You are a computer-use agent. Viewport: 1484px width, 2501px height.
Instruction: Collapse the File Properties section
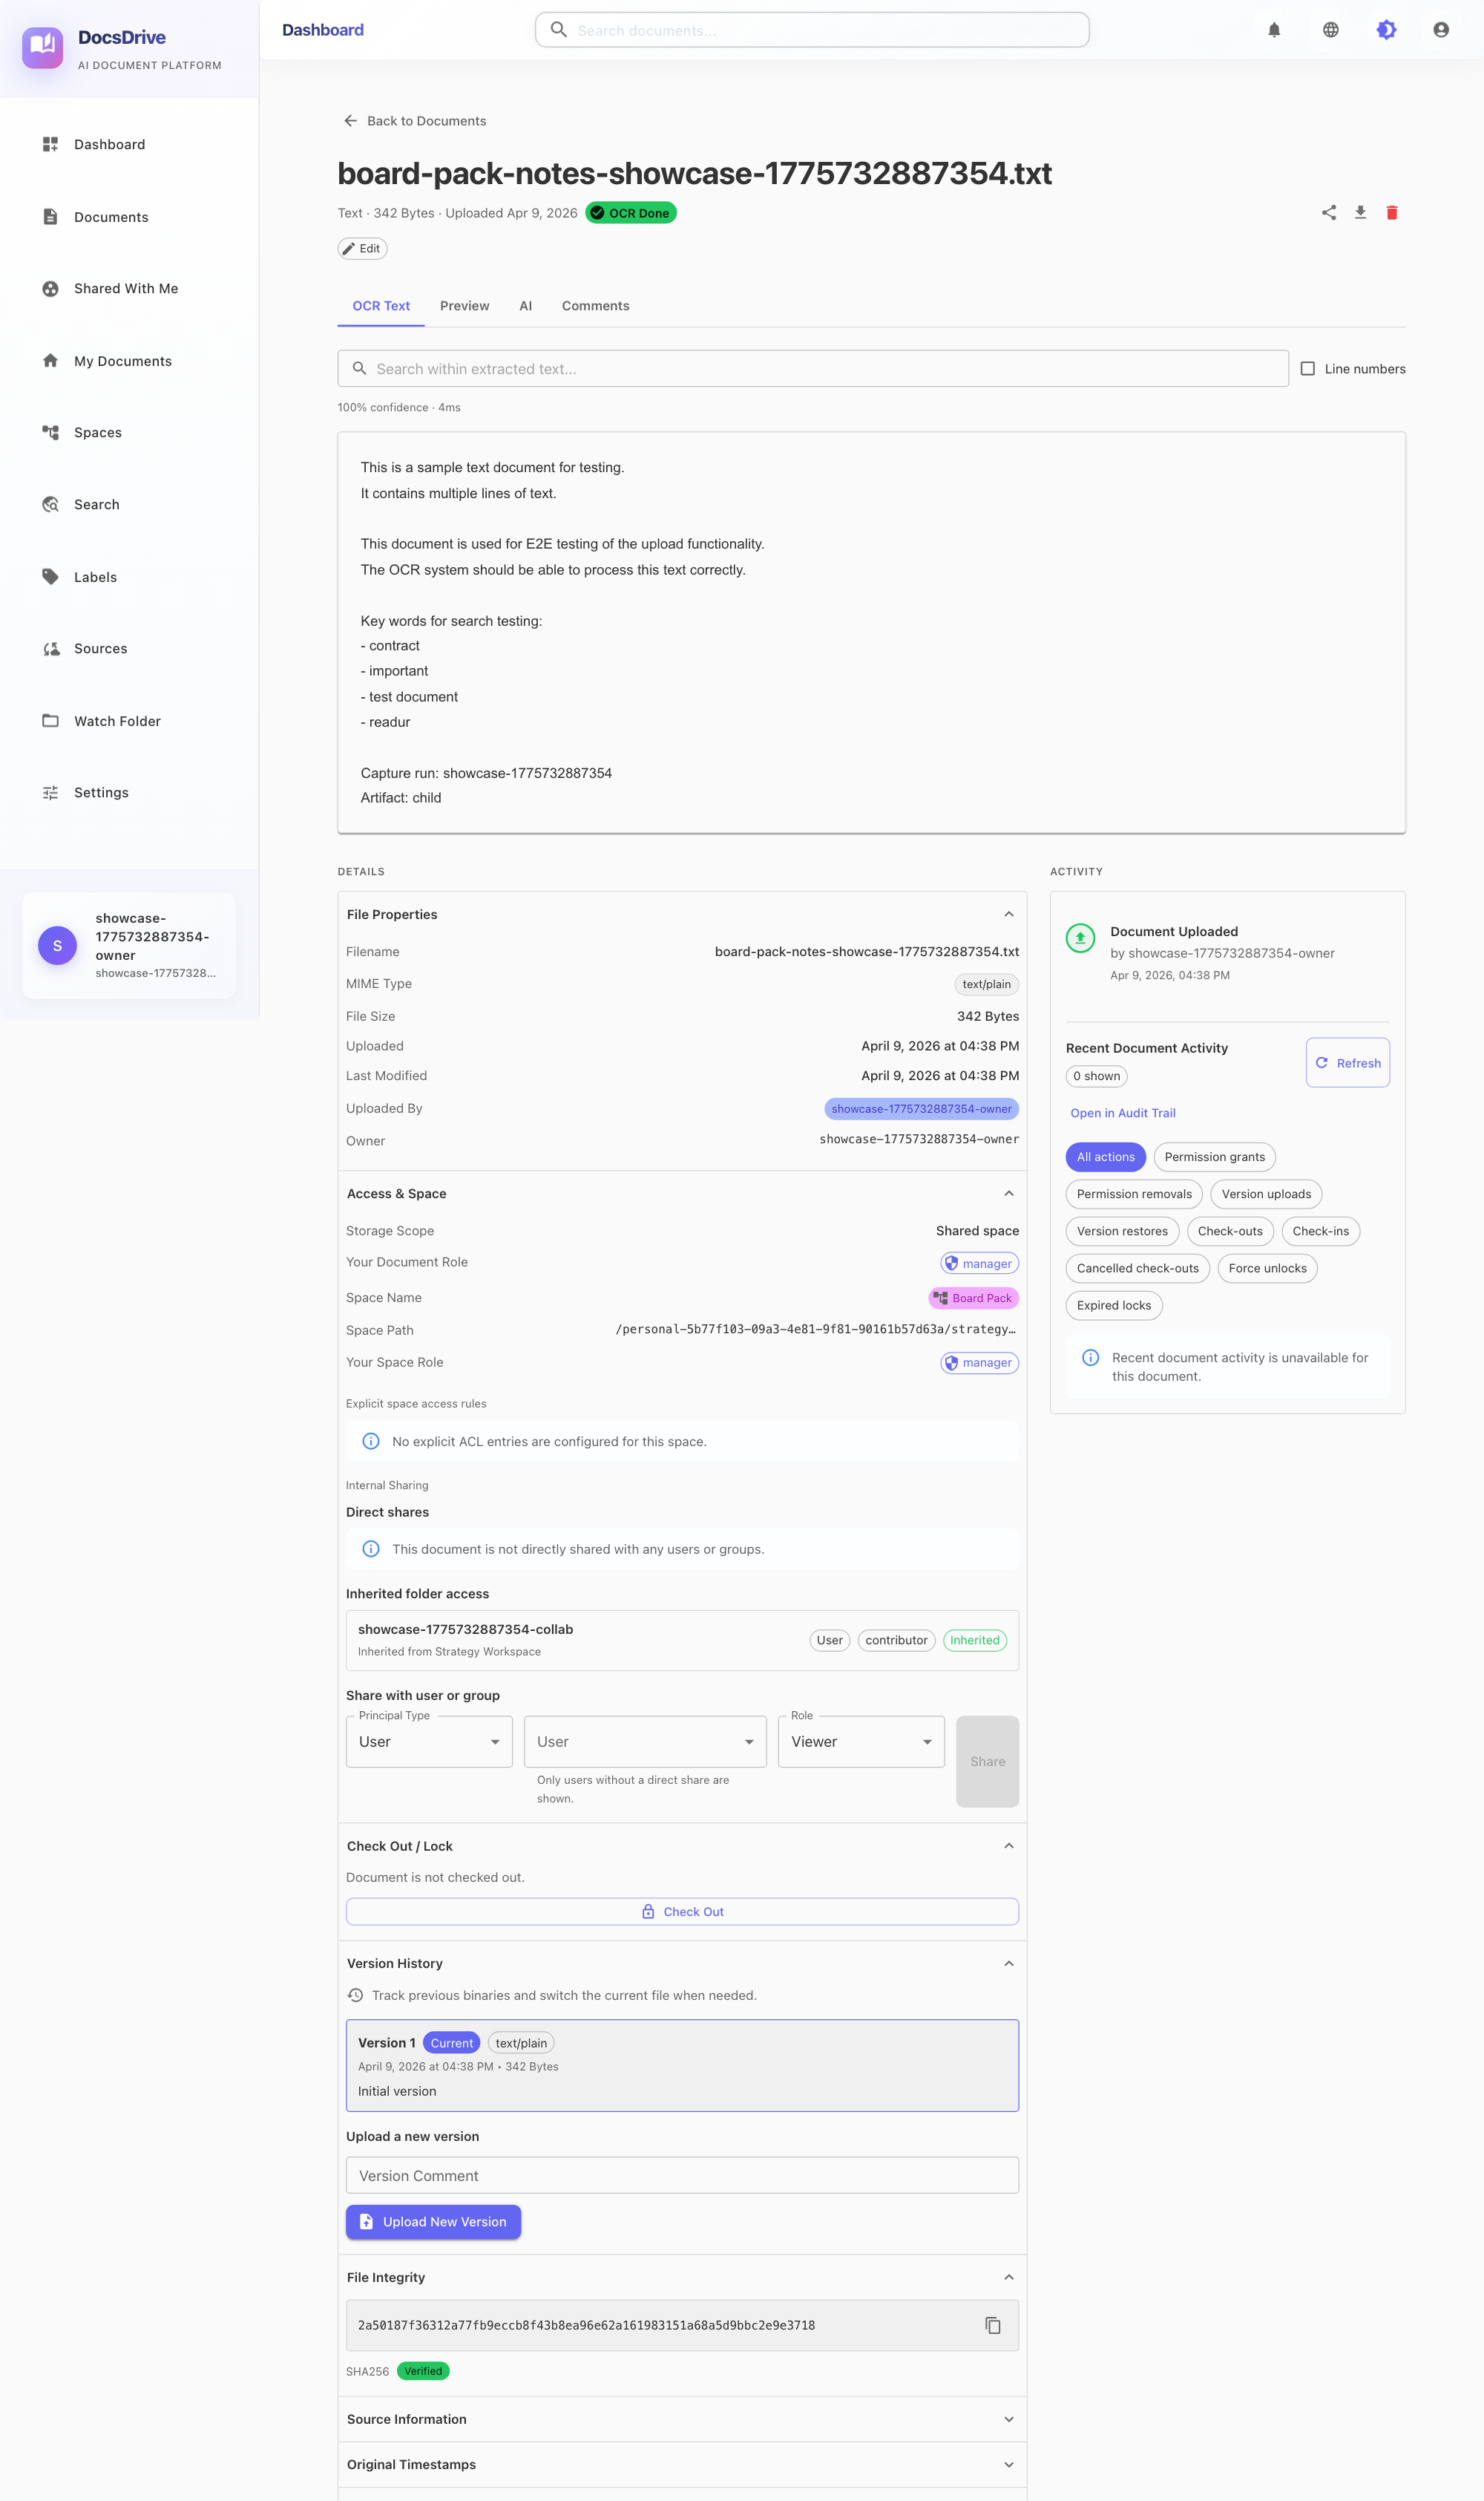point(1009,915)
